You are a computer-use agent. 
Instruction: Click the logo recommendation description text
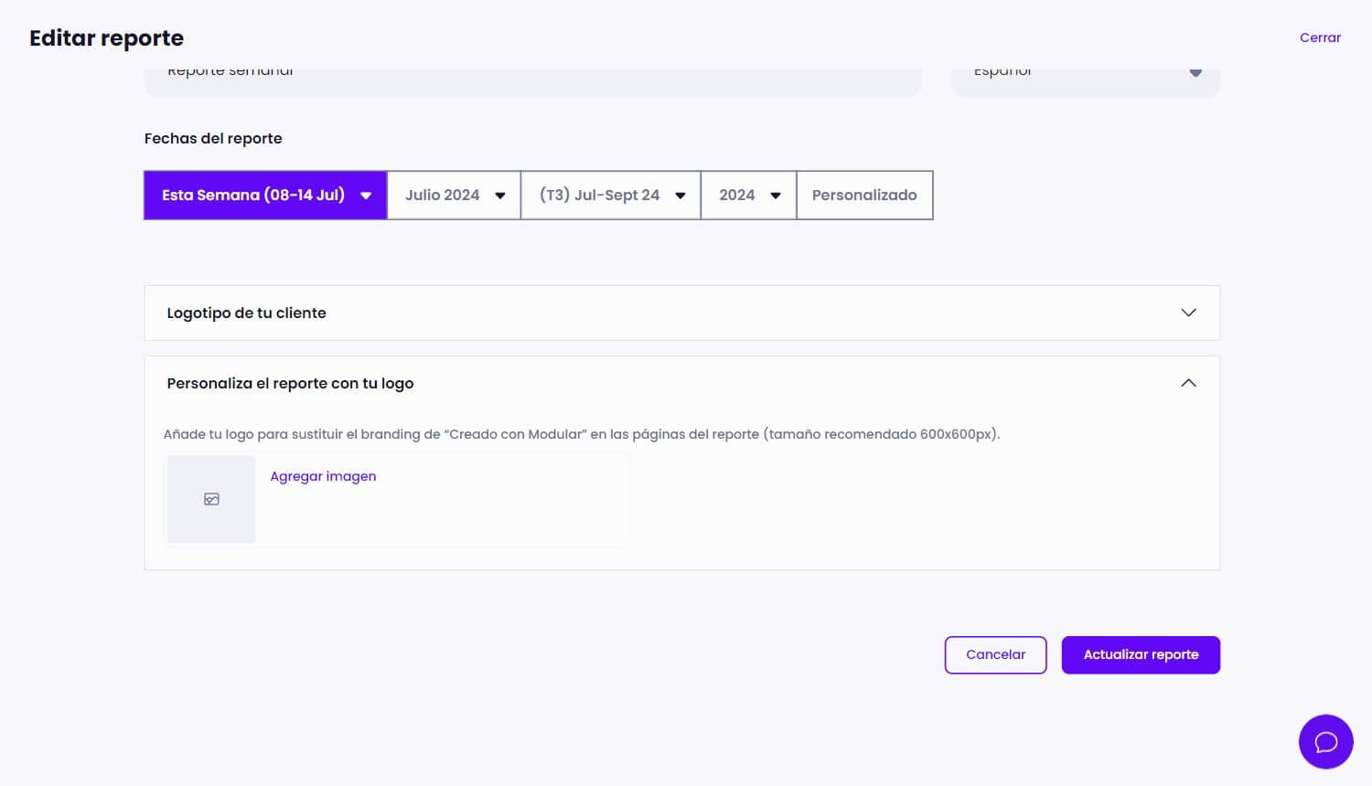[582, 434]
